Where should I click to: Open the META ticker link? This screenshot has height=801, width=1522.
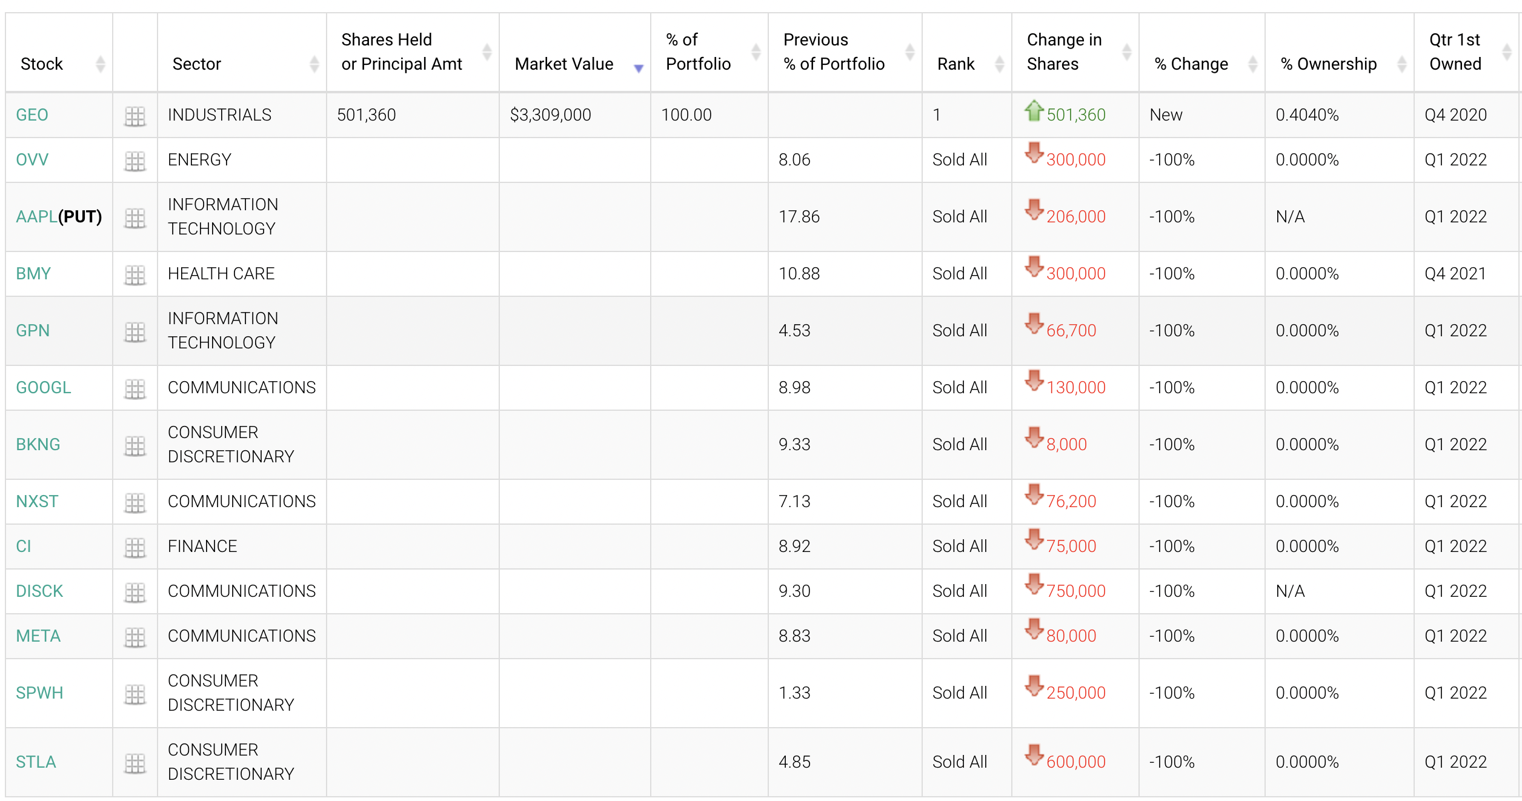pos(38,636)
